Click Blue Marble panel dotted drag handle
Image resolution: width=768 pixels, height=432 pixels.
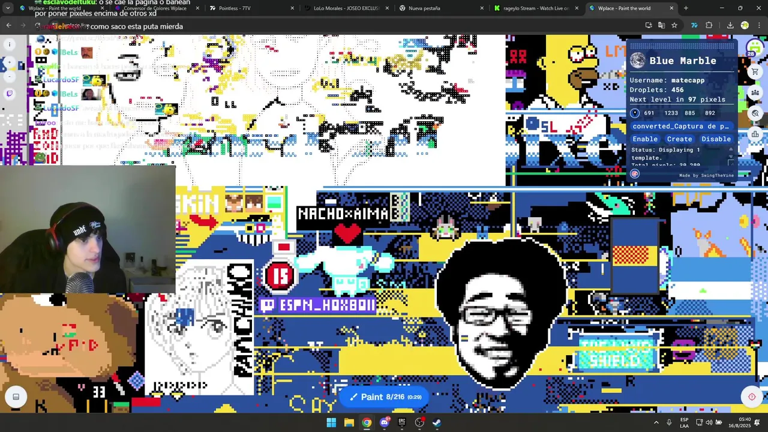pos(682,44)
